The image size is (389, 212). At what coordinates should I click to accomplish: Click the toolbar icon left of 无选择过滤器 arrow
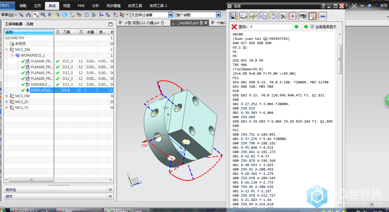tap(122, 15)
